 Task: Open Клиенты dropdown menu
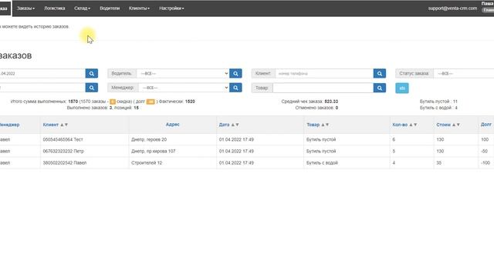click(x=139, y=8)
